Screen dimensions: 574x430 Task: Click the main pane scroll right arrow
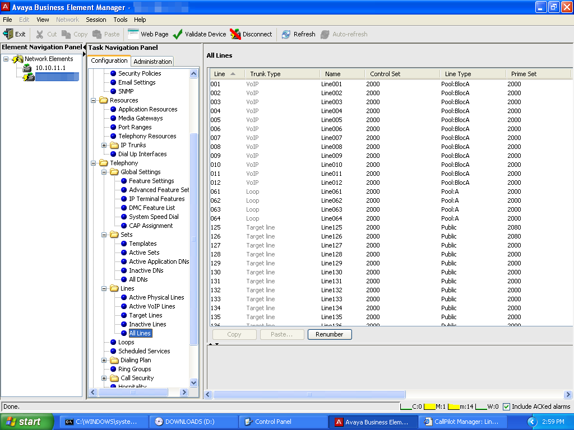click(568, 395)
